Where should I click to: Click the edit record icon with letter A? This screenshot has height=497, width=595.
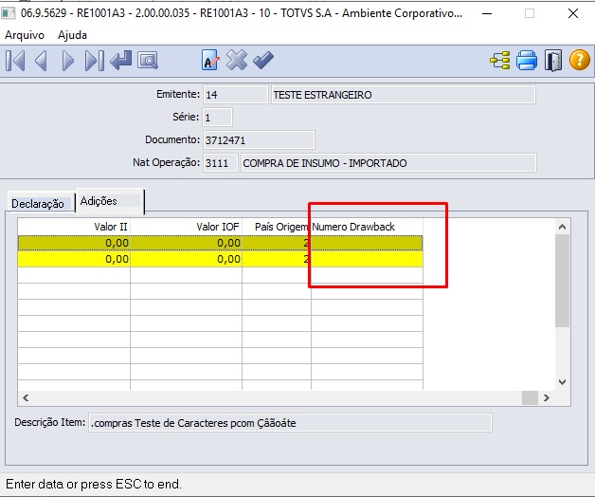210,60
